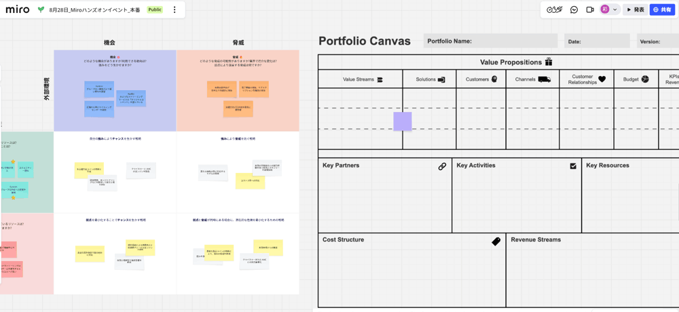Open the comments chat bubble icon
The image size is (679, 312).
574,9
